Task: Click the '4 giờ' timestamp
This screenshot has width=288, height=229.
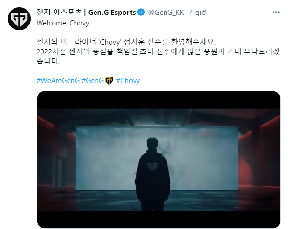Action: click(x=197, y=13)
